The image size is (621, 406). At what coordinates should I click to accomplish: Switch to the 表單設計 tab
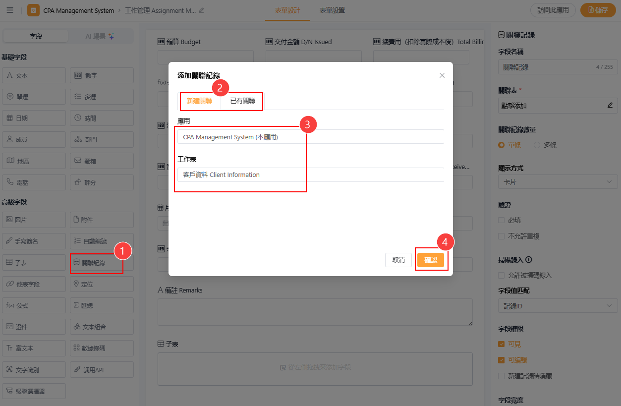[x=287, y=10]
